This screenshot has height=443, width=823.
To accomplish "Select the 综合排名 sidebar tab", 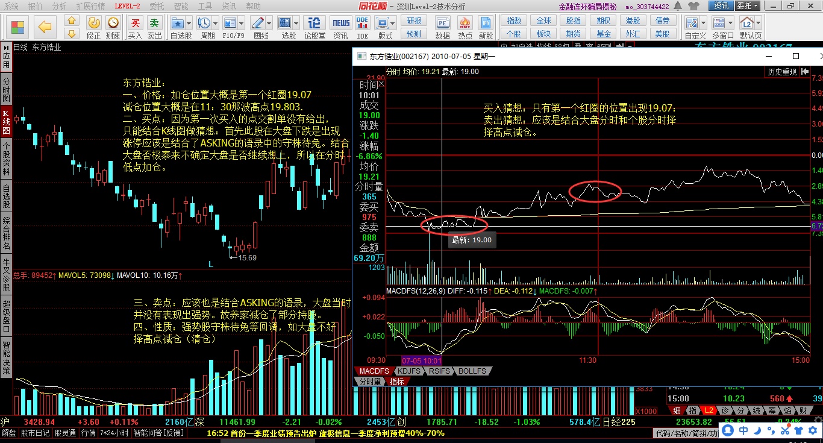I will coord(6,233).
